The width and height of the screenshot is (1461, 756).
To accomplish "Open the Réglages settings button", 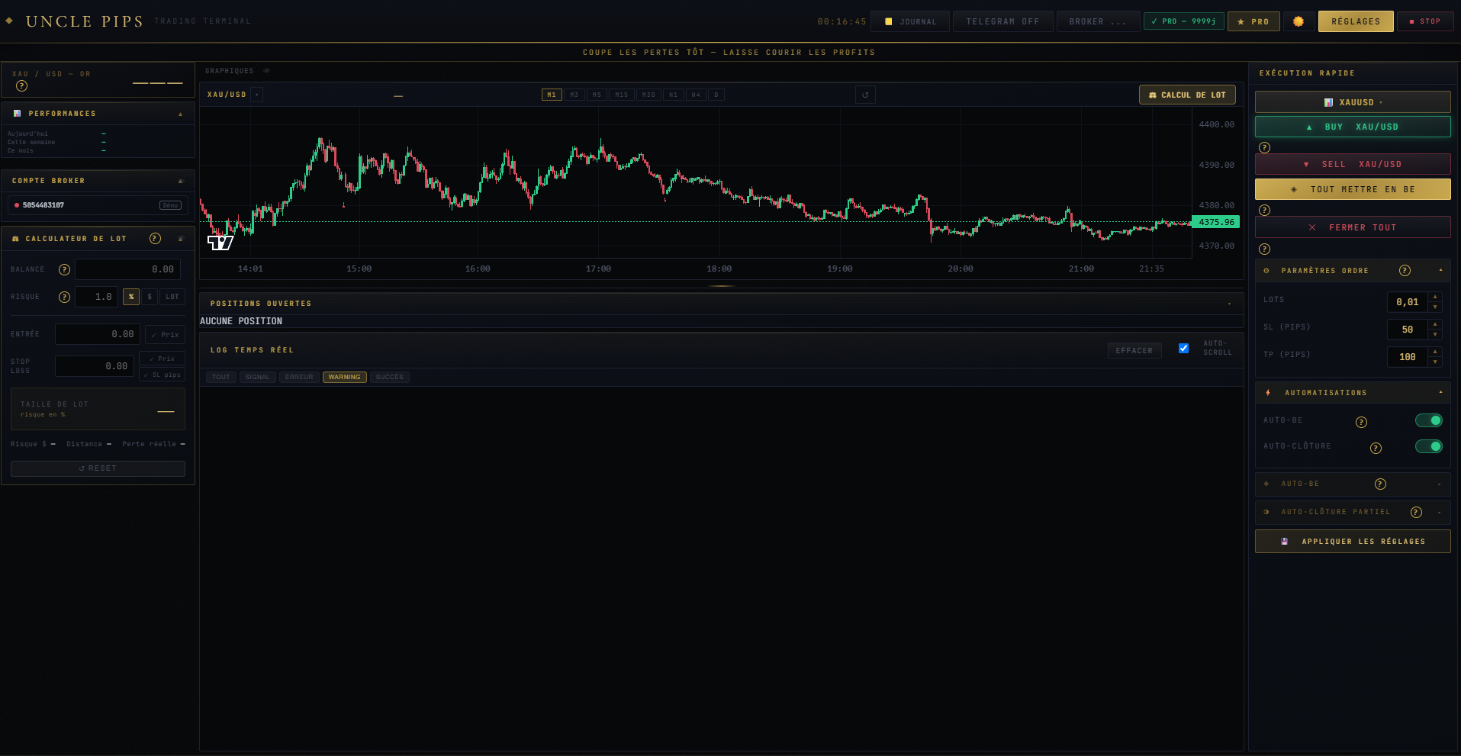I will point(1356,21).
